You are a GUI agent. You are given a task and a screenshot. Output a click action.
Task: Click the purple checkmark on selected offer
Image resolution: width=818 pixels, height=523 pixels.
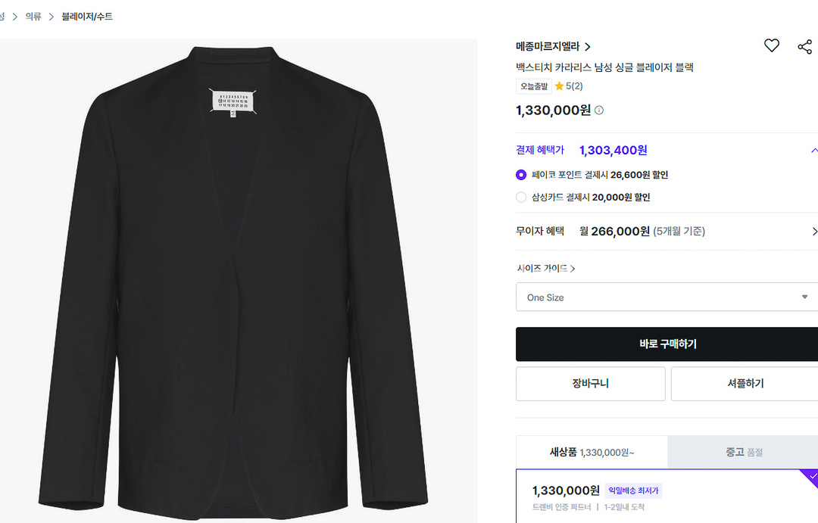tap(811, 477)
